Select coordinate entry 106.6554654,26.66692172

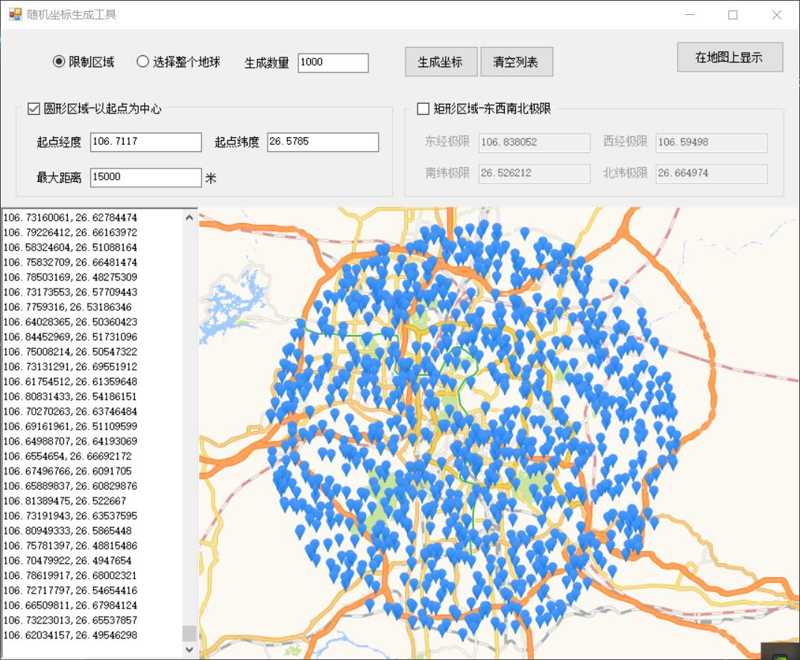(67, 456)
